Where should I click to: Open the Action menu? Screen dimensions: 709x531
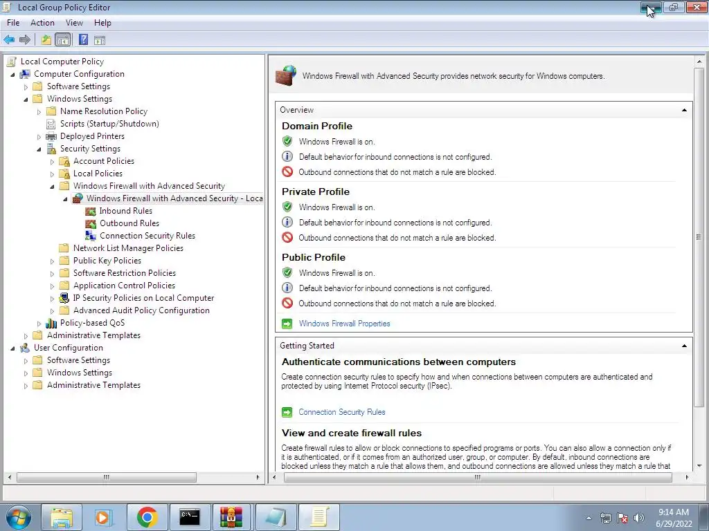(42, 23)
